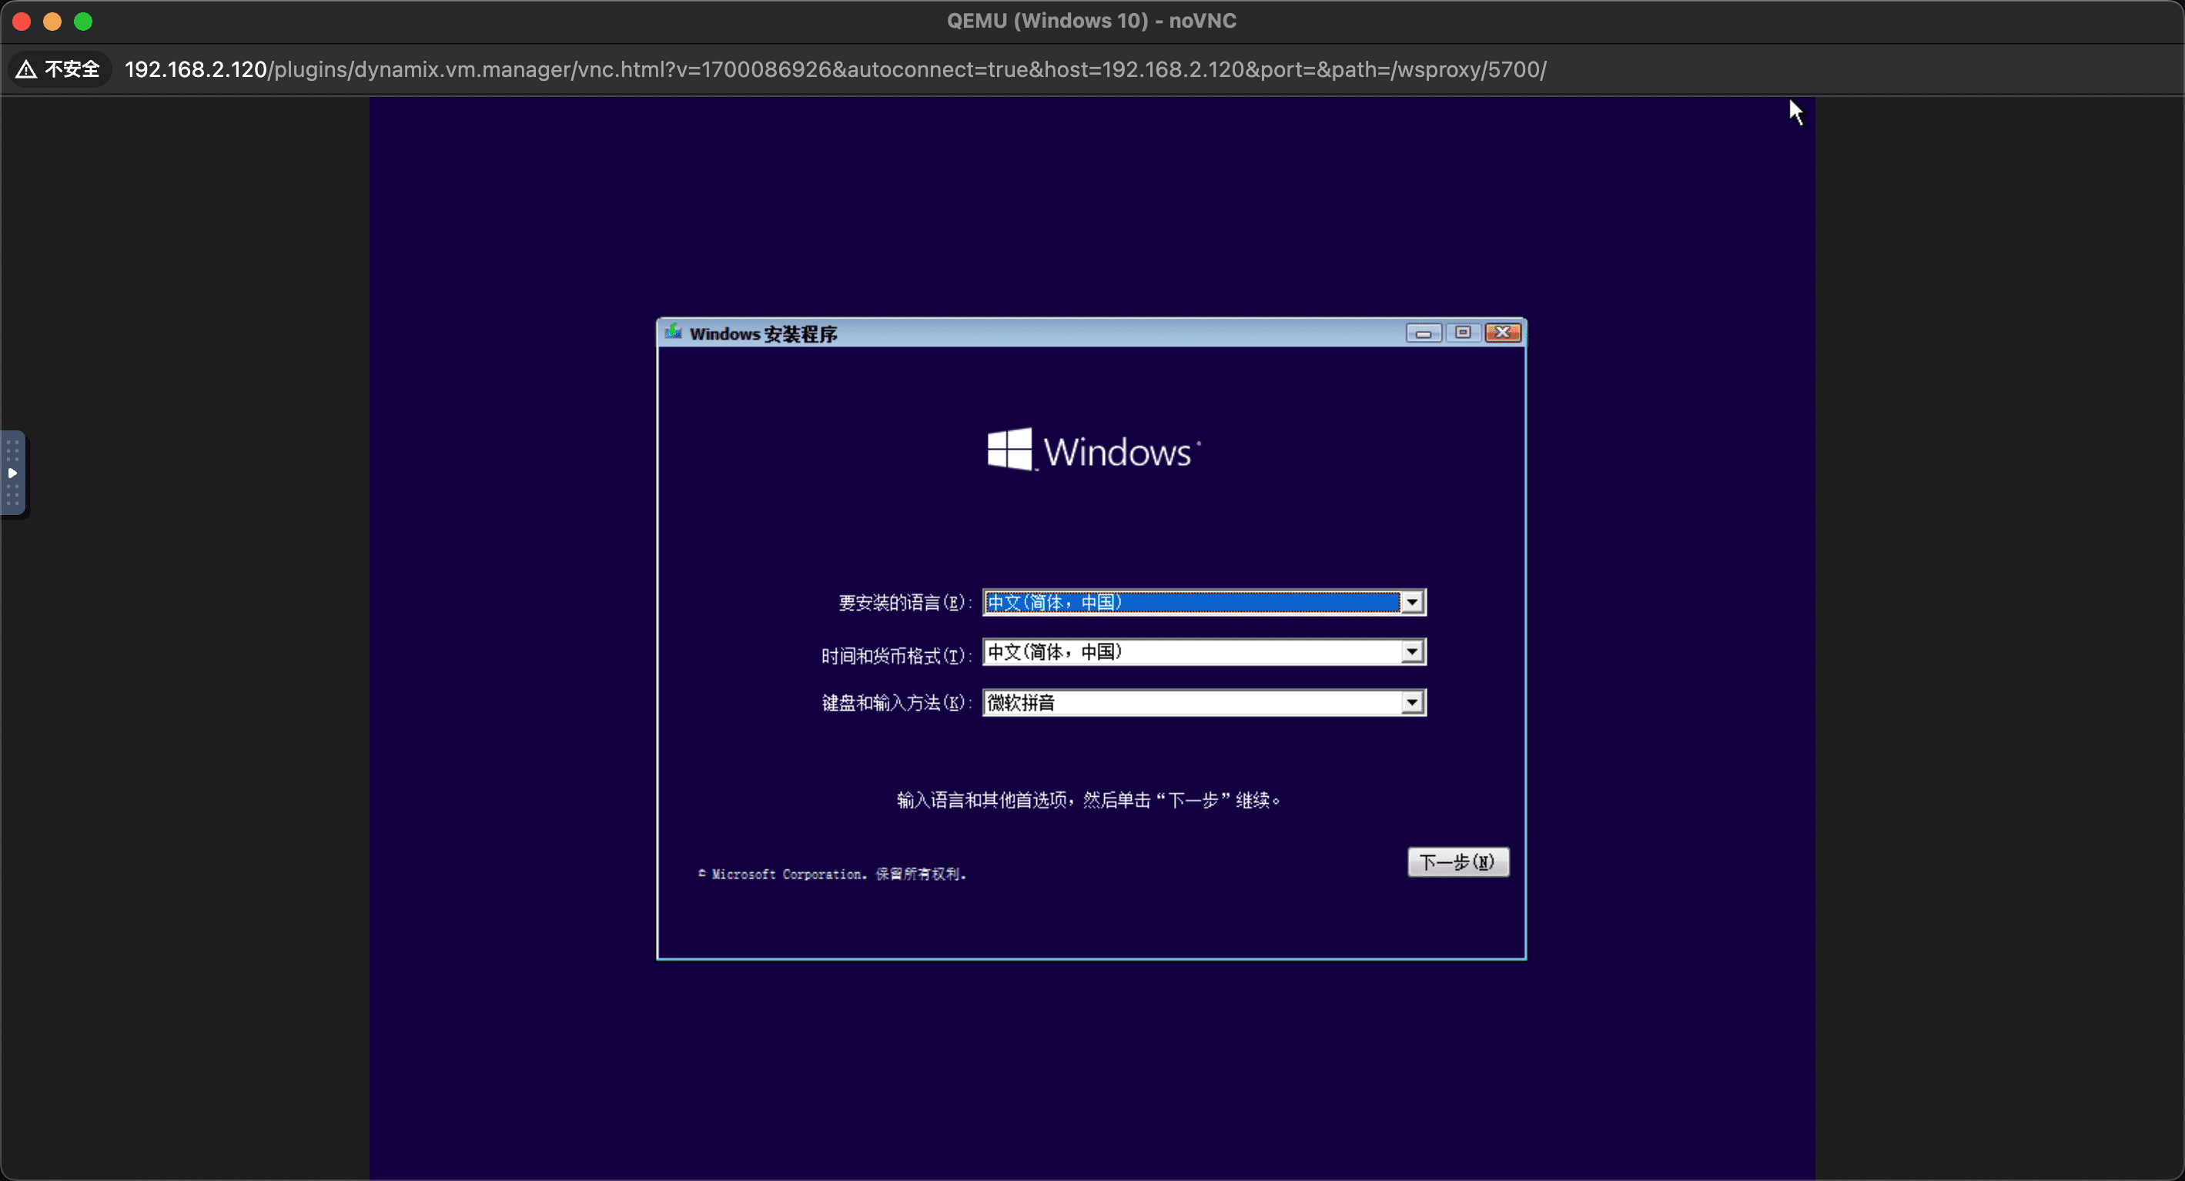Click the Windows setup title bar icon
This screenshot has width=2185, height=1181.
[674, 332]
